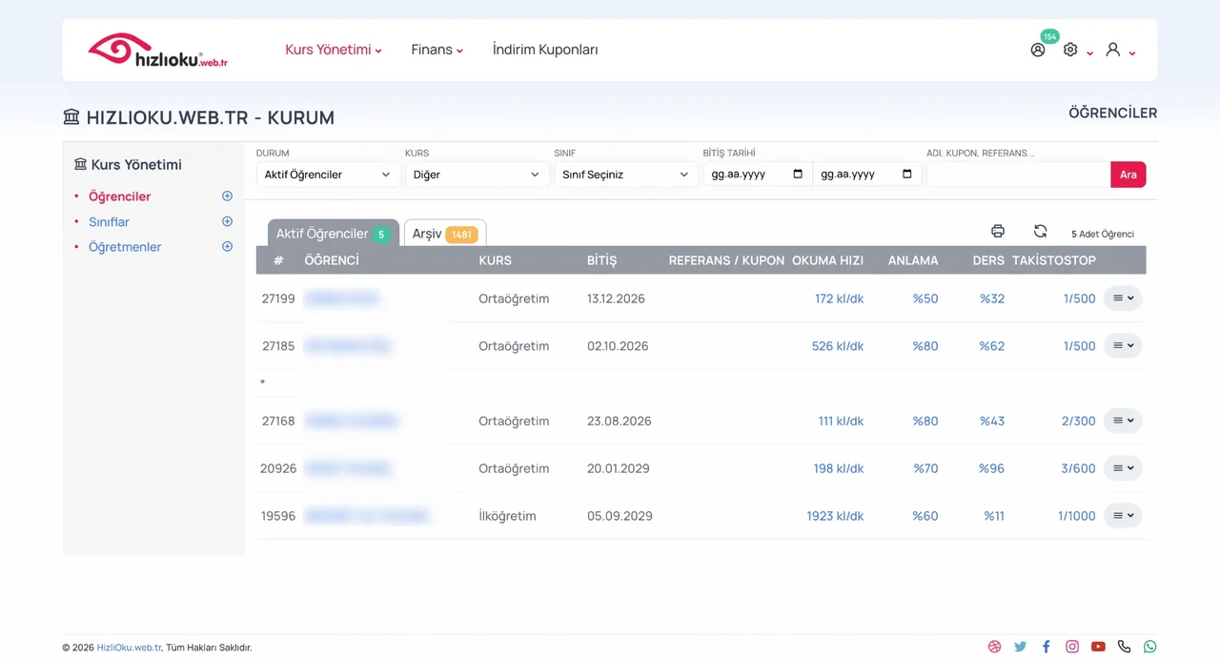Image resolution: width=1220 pixels, height=660 pixels.
Task: Click the phone icon in the footer
Action: click(x=1124, y=647)
